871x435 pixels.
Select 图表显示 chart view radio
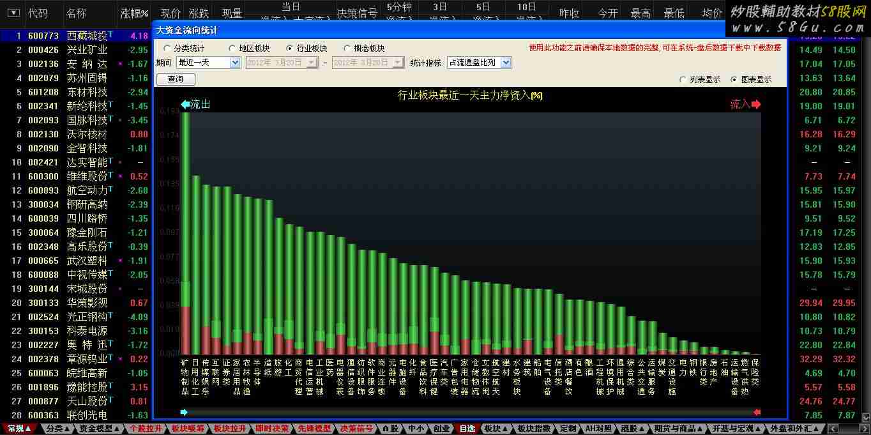734,80
